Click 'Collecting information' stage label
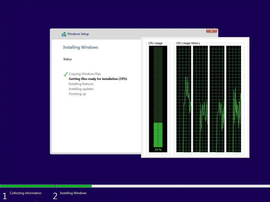This screenshot has height=202, width=270. click(x=26, y=193)
